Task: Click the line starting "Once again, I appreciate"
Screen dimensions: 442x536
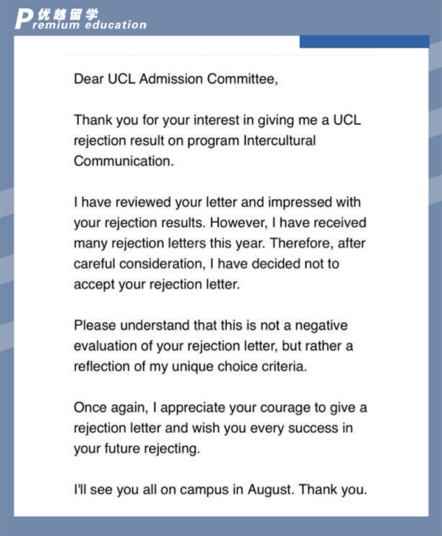Action: [x=221, y=407]
